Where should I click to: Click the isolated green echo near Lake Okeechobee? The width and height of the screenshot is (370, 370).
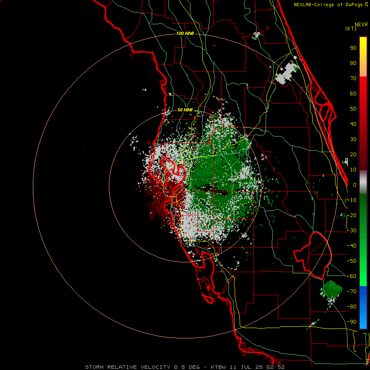tap(332, 290)
